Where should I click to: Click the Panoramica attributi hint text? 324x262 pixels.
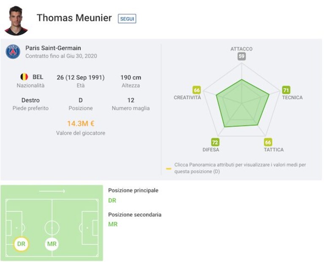click(240, 168)
